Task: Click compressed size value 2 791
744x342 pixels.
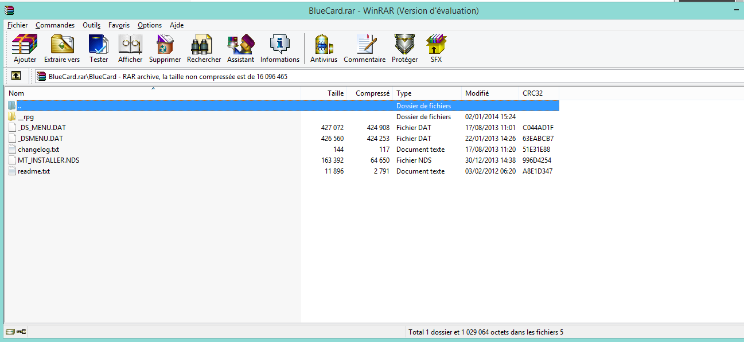Action: click(x=380, y=171)
